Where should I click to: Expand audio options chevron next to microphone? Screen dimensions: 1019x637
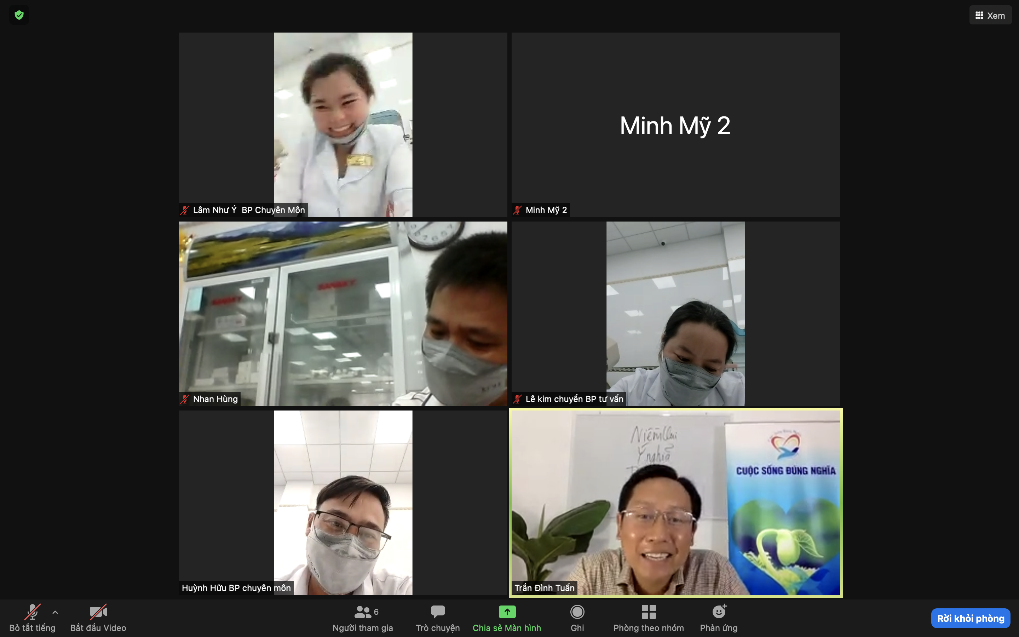pyautogui.click(x=55, y=612)
